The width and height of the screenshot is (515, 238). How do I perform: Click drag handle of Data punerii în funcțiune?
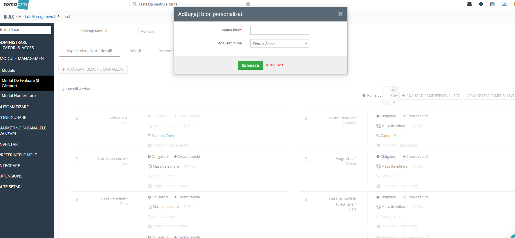(x=306, y=199)
